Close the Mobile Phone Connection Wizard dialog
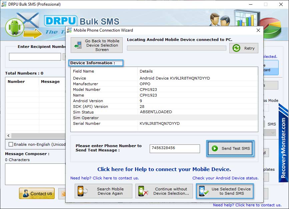 click(x=258, y=30)
